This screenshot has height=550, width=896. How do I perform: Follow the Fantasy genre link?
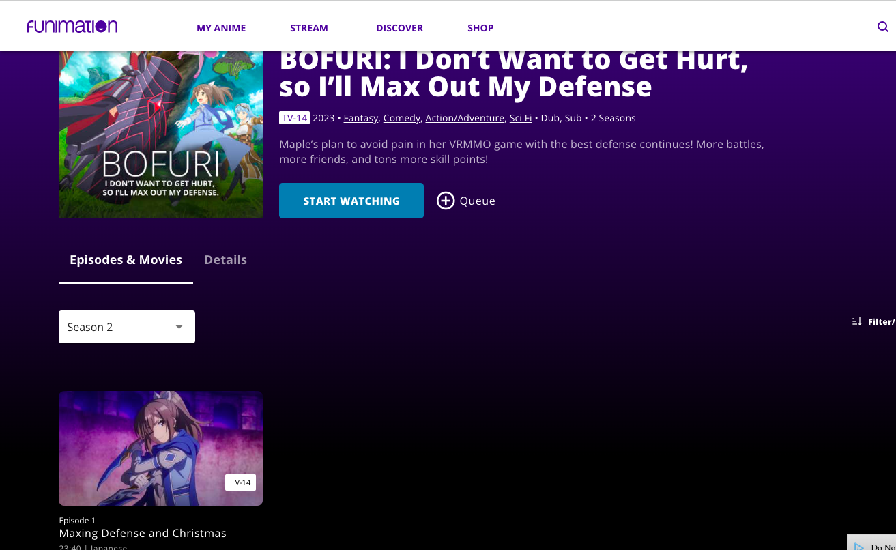pyautogui.click(x=361, y=118)
